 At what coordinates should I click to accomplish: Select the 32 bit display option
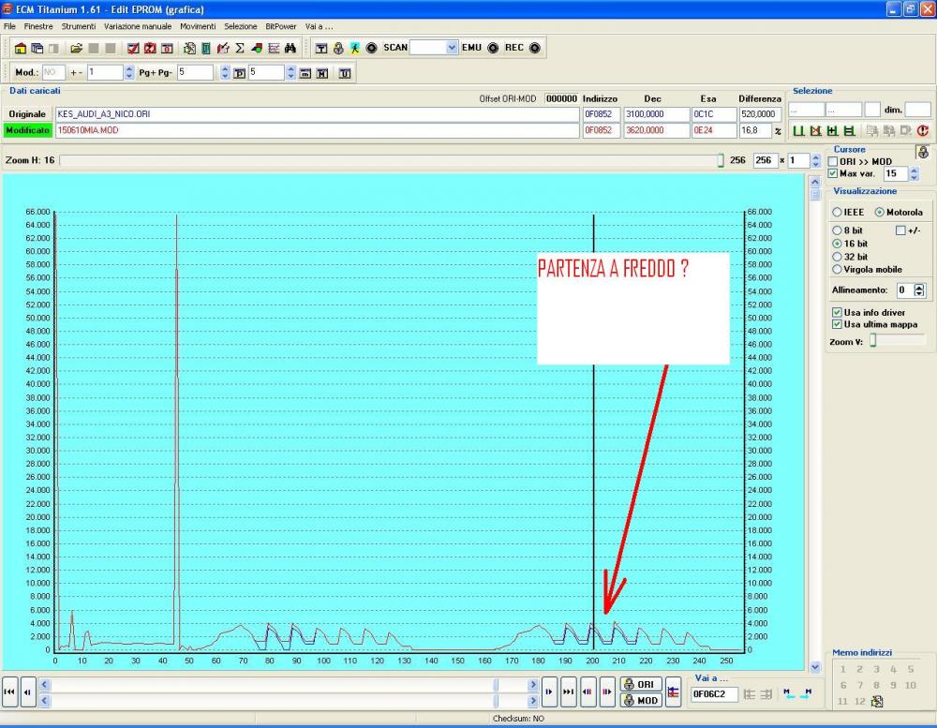coord(838,257)
